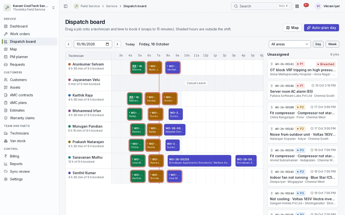Click the Work orders wrench icon

6,34
